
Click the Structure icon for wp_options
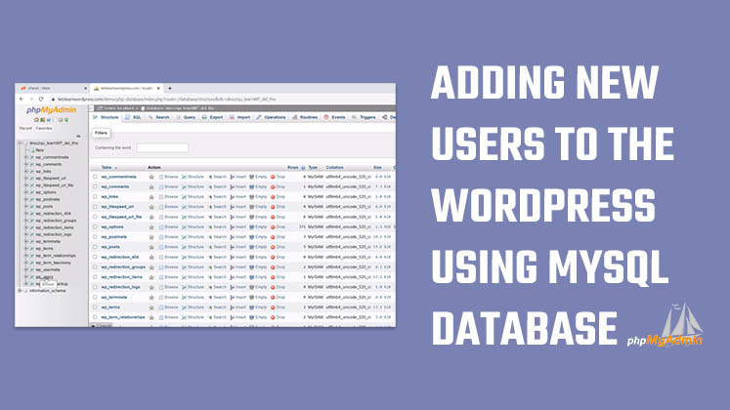click(184, 227)
